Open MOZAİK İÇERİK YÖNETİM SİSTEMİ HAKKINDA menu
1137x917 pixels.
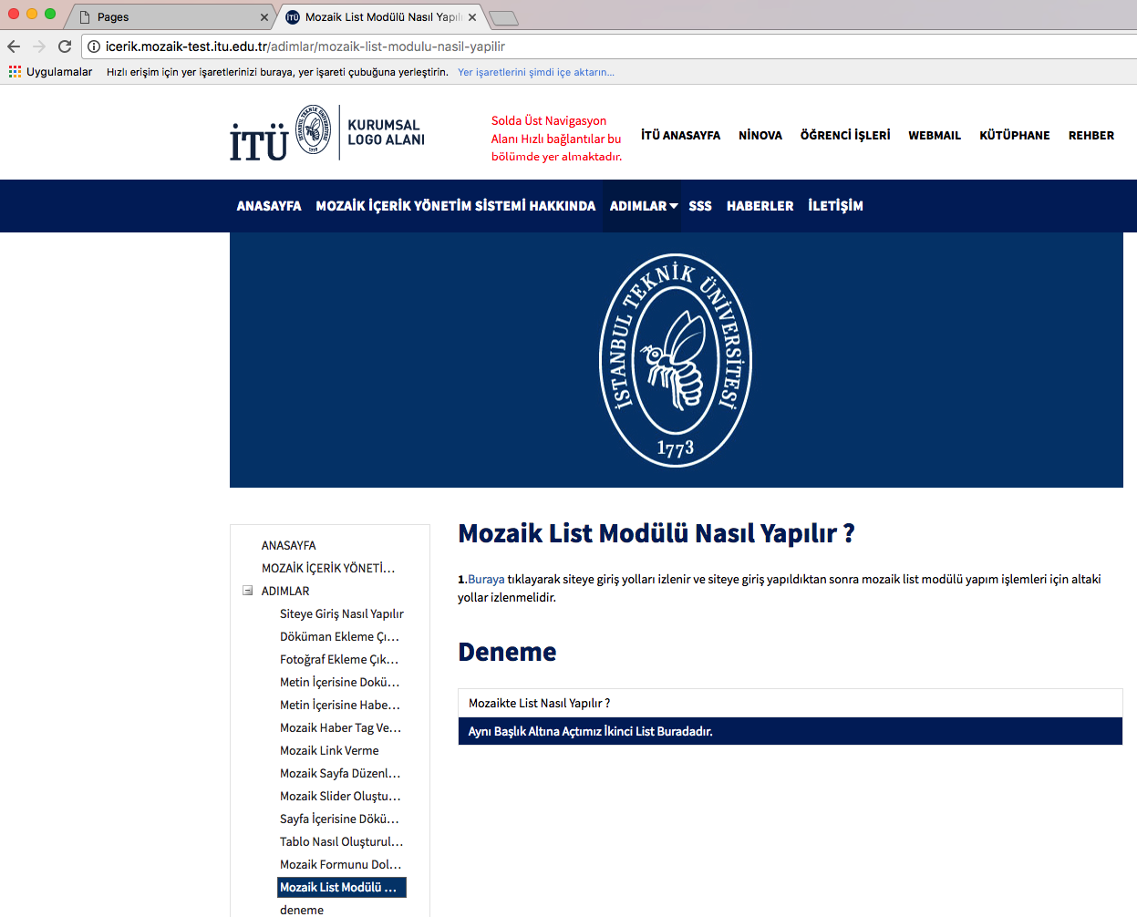coord(456,206)
